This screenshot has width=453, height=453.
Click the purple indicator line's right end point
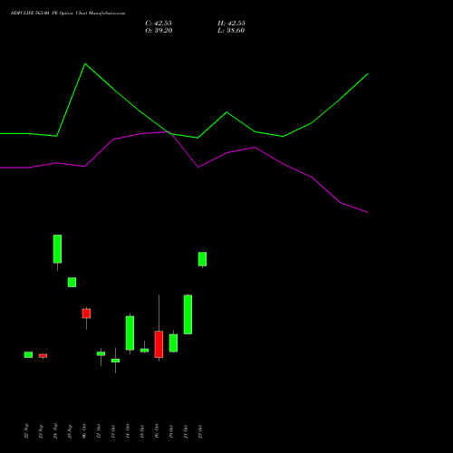(x=368, y=213)
